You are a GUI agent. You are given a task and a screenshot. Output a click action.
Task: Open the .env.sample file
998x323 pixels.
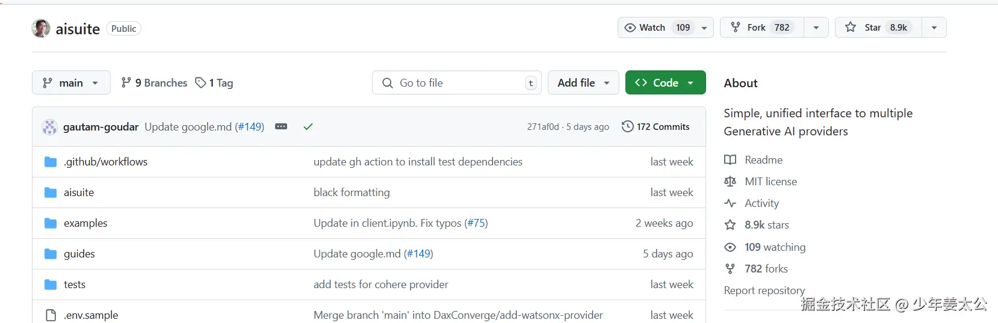tap(91, 315)
